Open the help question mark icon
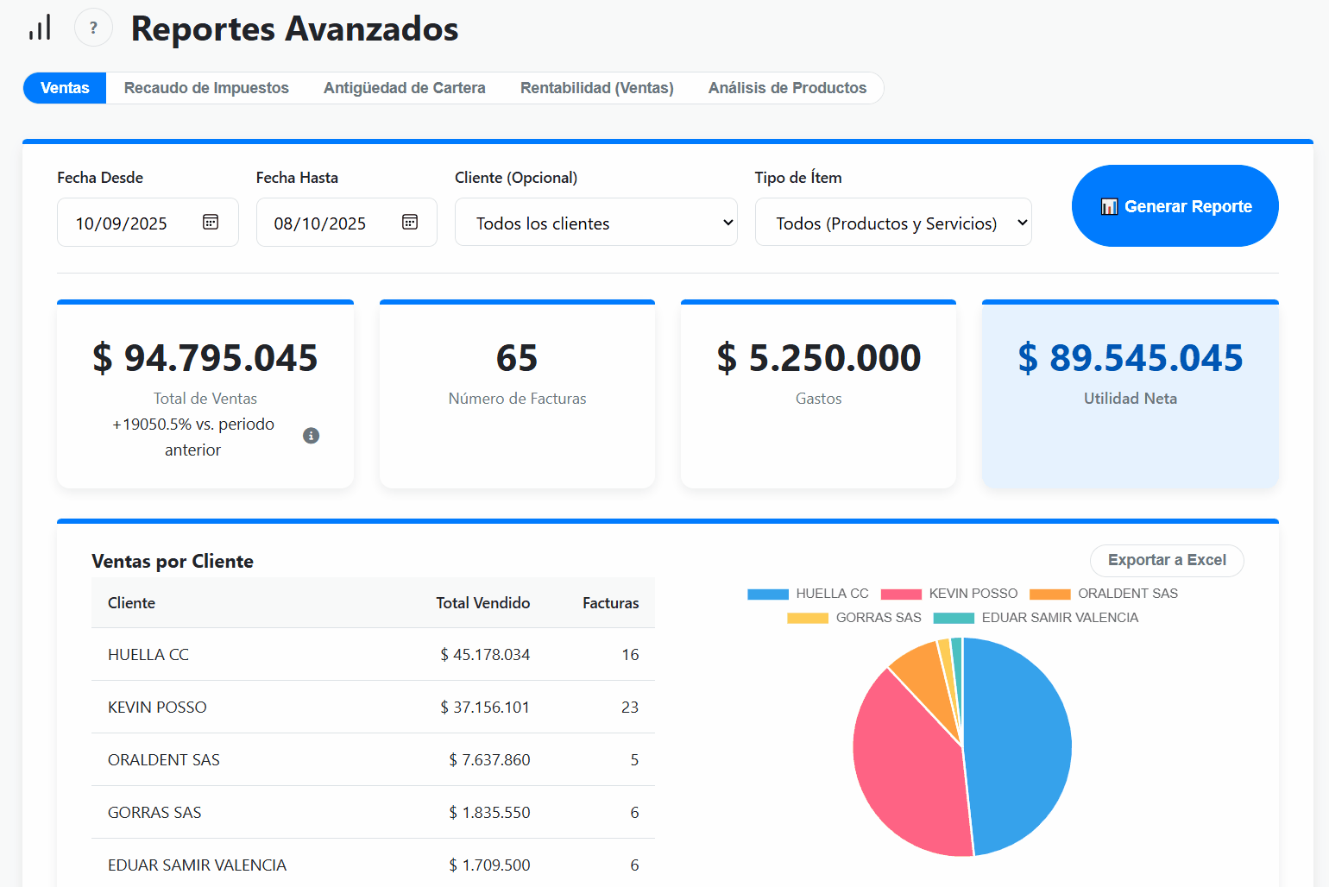Image resolution: width=1329 pixels, height=887 pixels. (93, 27)
